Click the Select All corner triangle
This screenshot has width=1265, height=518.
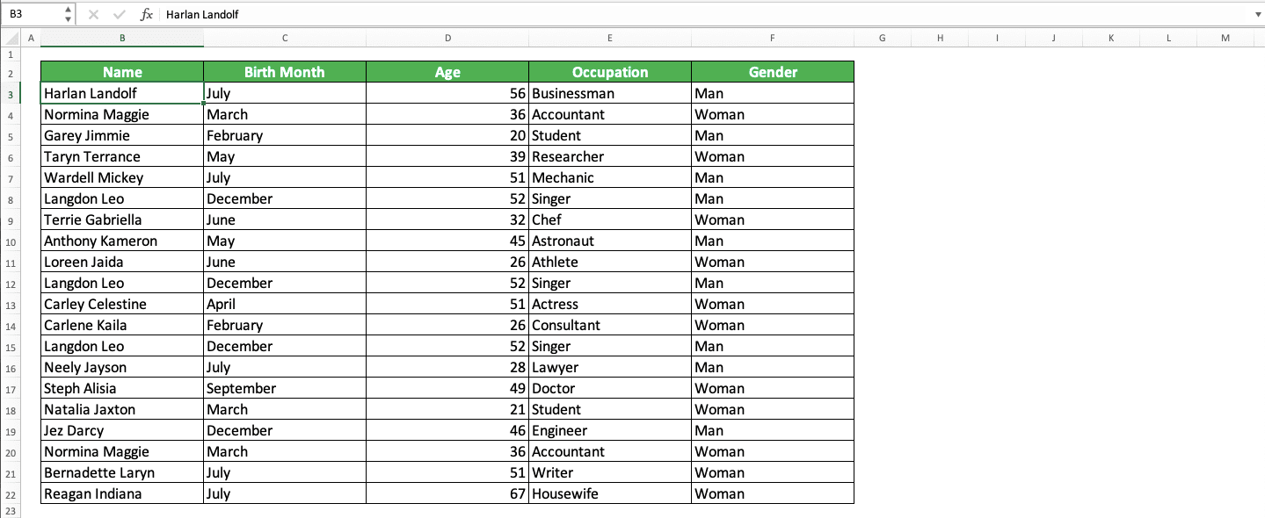pyautogui.click(x=10, y=39)
